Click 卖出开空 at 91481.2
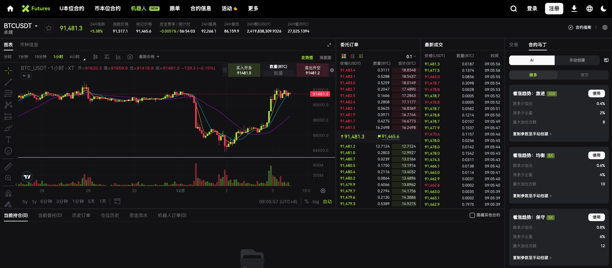 pyautogui.click(x=313, y=70)
